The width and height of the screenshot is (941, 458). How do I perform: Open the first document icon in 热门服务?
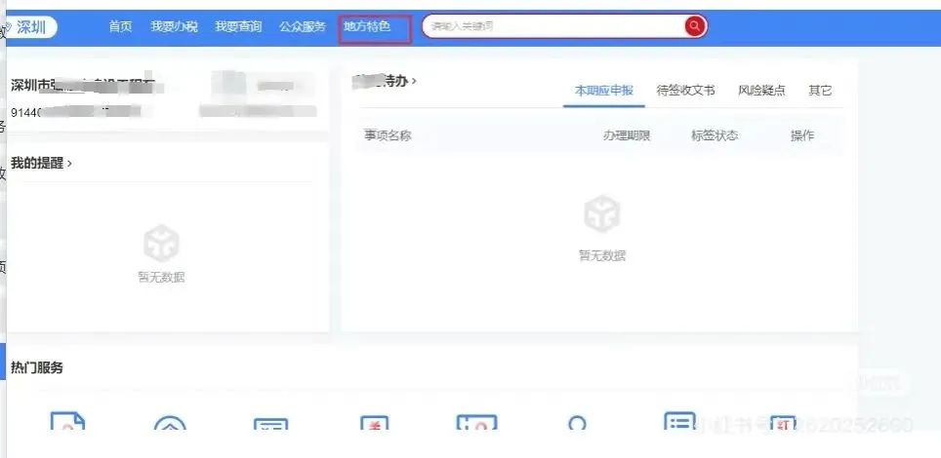67,426
